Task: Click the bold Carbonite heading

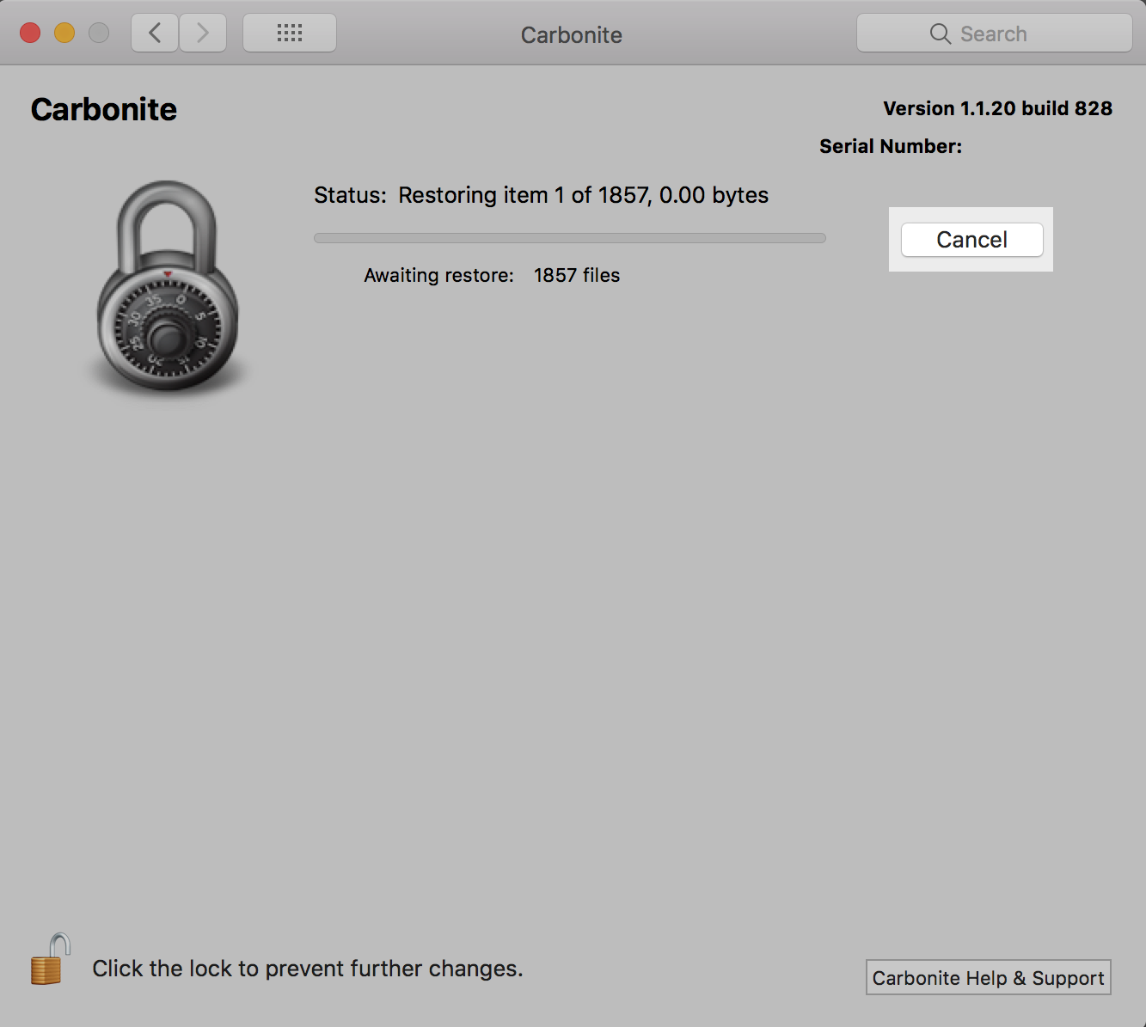Action: pyautogui.click(x=104, y=110)
